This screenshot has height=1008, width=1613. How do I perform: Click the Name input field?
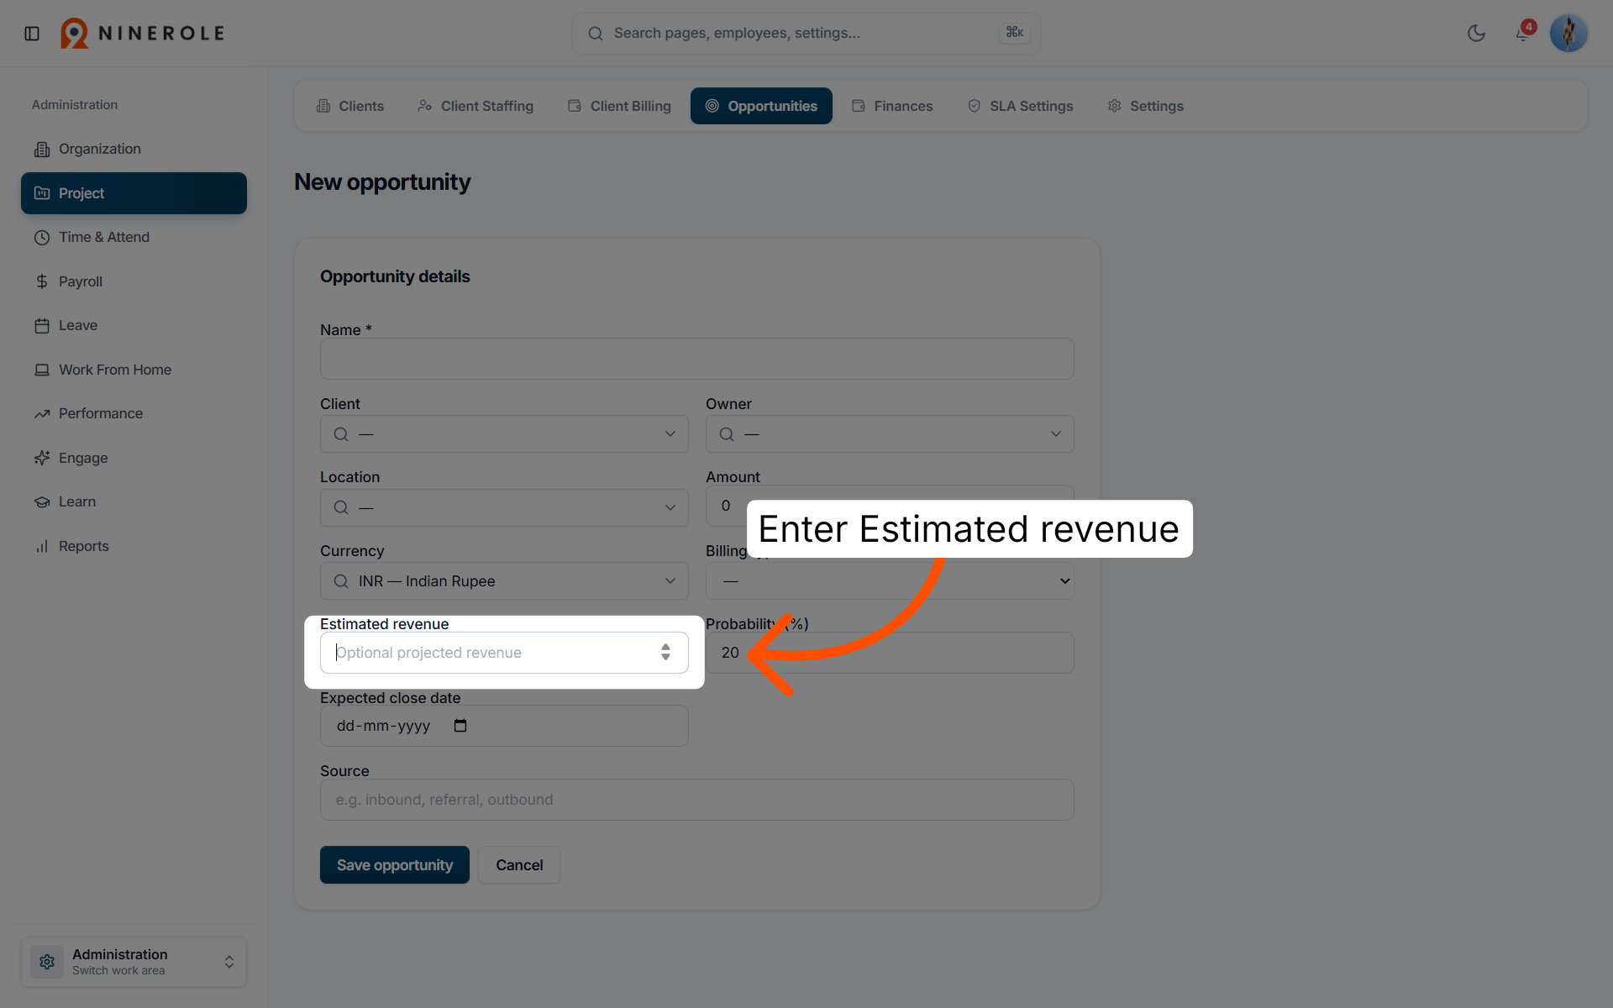pyautogui.click(x=696, y=359)
